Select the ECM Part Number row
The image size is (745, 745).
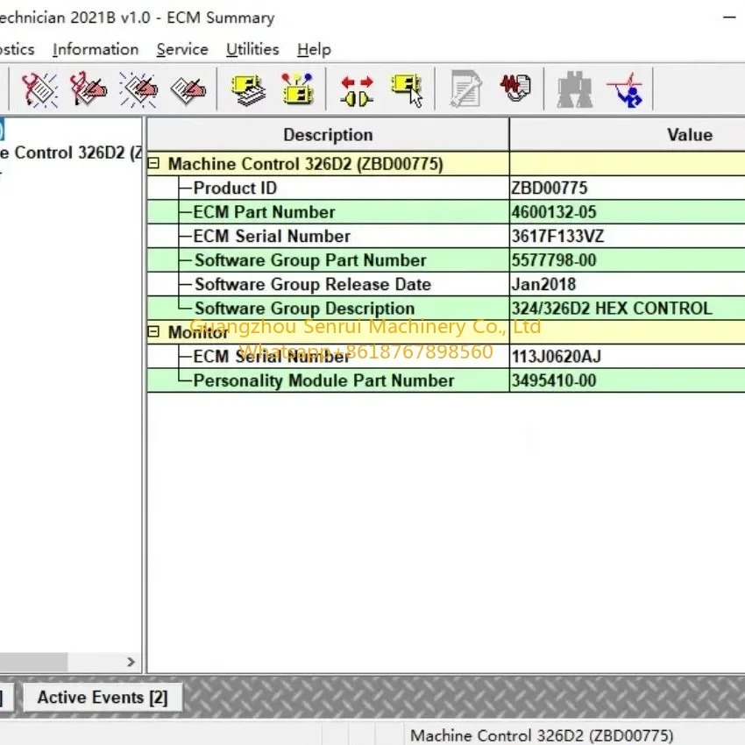(x=446, y=212)
